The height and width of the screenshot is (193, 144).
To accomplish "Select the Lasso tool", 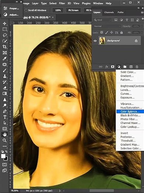I will coord(5,35).
